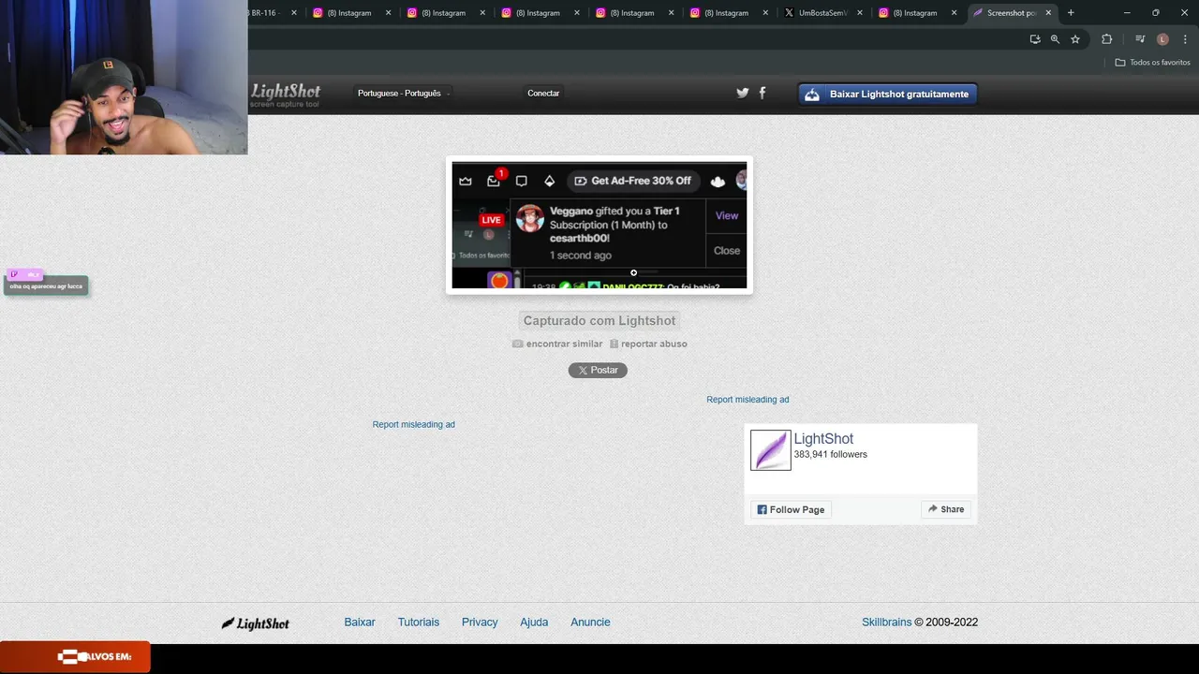Click the LightShot feather avatar in Facebook widget
This screenshot has width=1199, height=674.
[771, 450]
